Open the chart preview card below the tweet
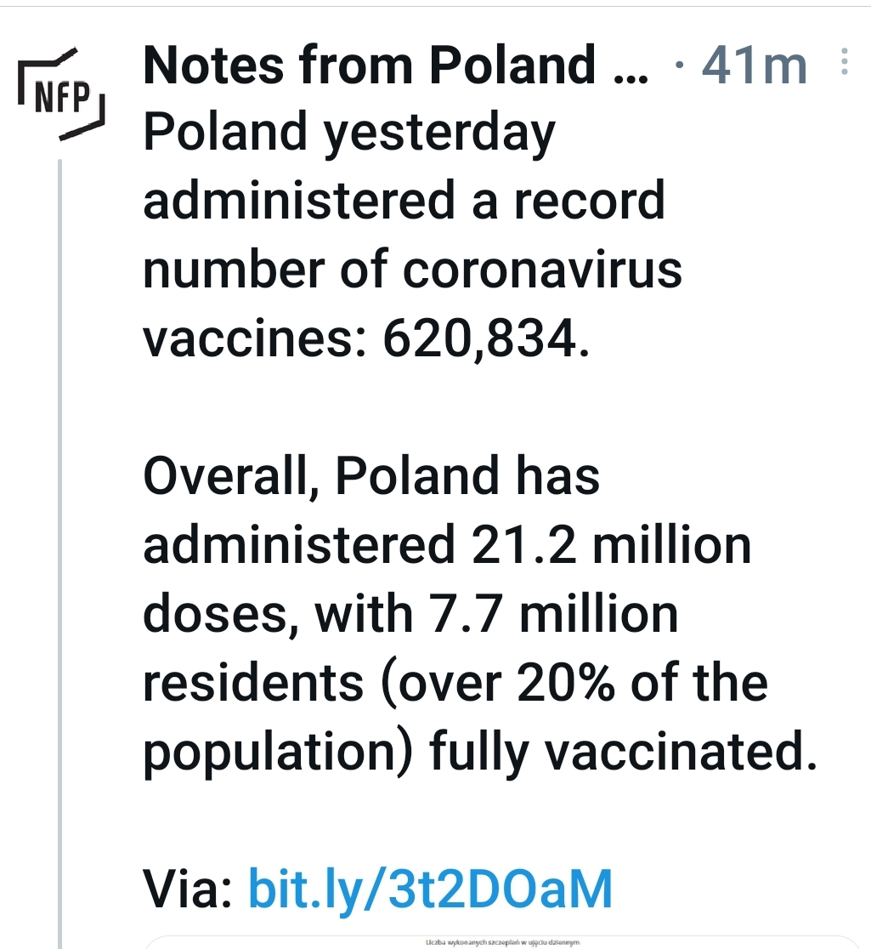871x949 pixels. tap(502, 942)
